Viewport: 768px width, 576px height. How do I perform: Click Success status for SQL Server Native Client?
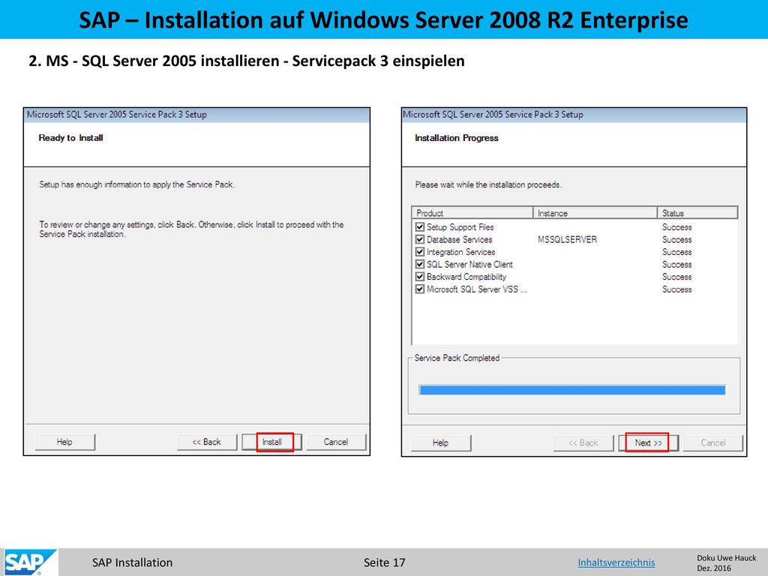[677, 265]
